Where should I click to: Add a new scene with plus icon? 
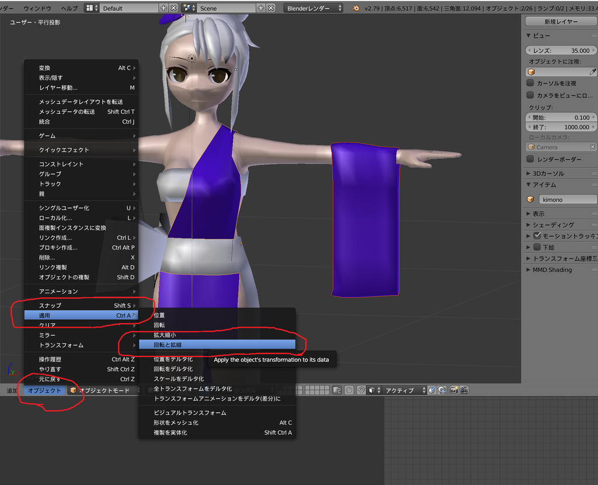point(261,8)
